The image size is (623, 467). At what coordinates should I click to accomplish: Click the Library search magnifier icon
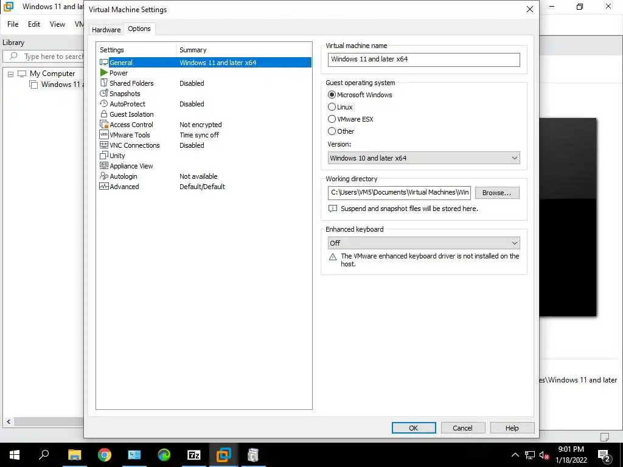tap(13, 56)
